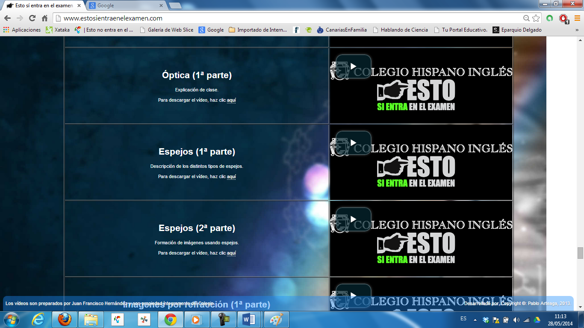Play the 'Imágenes por refracción' video
Viewport: 584px width, 328px height.
pyautogui.click(x=353, y=295)
